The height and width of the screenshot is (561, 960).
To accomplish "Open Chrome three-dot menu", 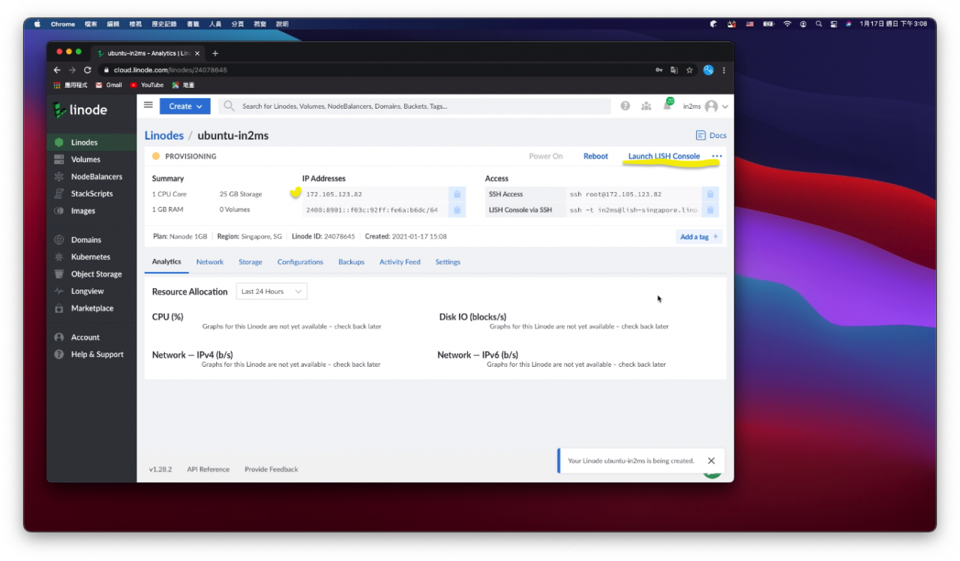I will [724, 70].
